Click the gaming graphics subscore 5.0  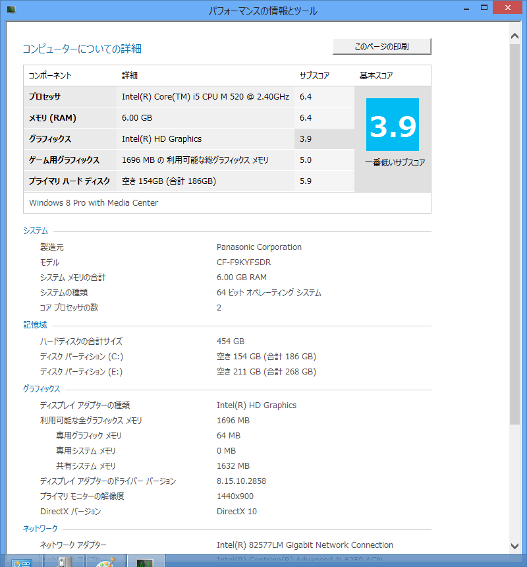point(306,160)
